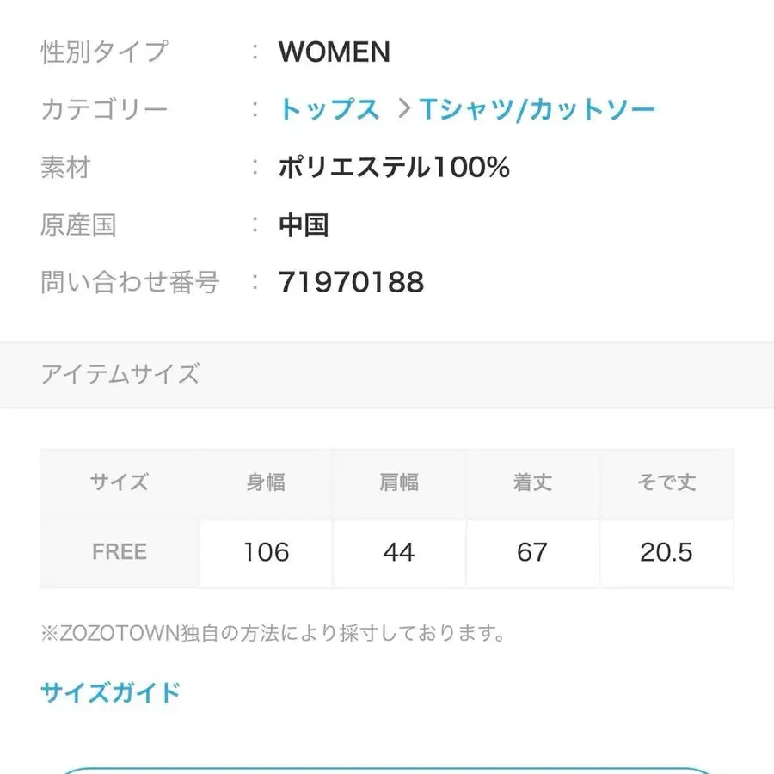Click the サイズ table column header
Viewport: 774px width, 774px height.
click(x=118, y=482)
